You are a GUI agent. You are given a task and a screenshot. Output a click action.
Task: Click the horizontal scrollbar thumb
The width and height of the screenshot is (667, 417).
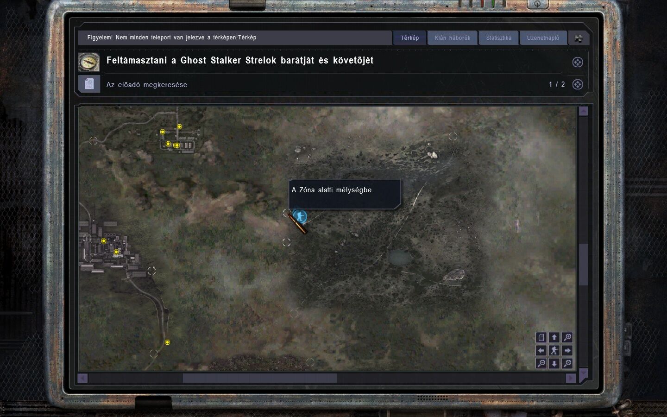(x=259, y=378)
